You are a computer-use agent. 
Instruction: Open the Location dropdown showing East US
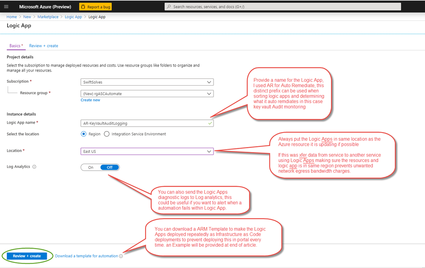click(x=147, y=151)
